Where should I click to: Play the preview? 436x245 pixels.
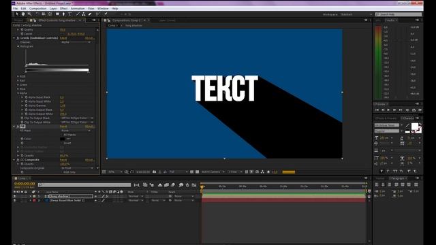click(x=388, y=110)
